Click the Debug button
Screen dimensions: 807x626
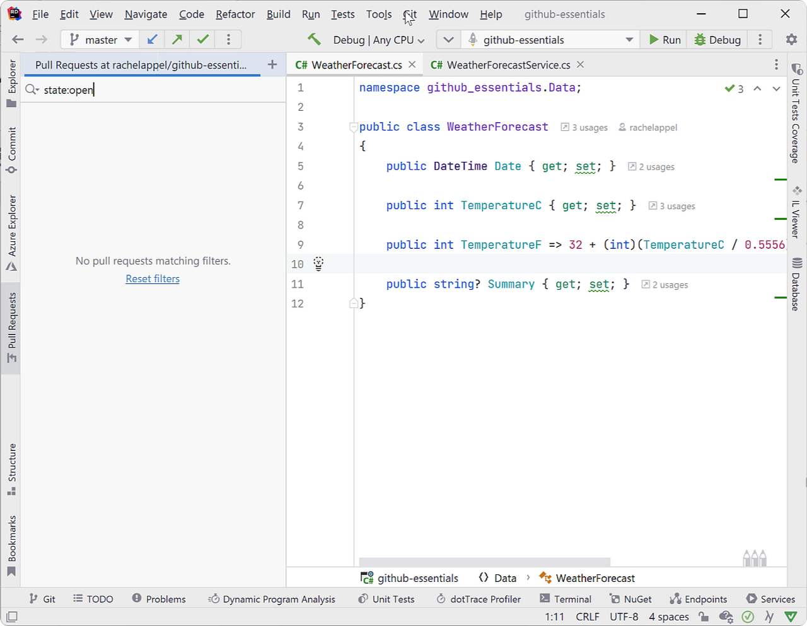coord(717,40)
